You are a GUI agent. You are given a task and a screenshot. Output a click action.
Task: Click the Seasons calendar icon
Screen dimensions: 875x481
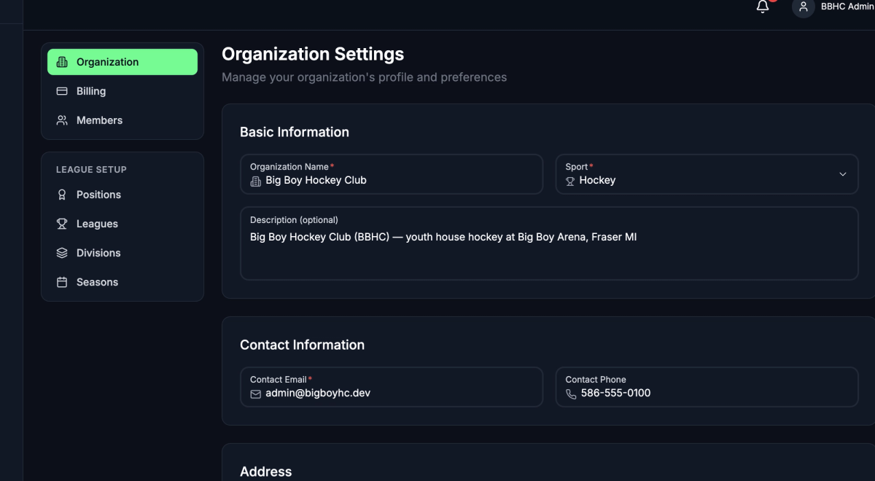[x=62, y=282]
